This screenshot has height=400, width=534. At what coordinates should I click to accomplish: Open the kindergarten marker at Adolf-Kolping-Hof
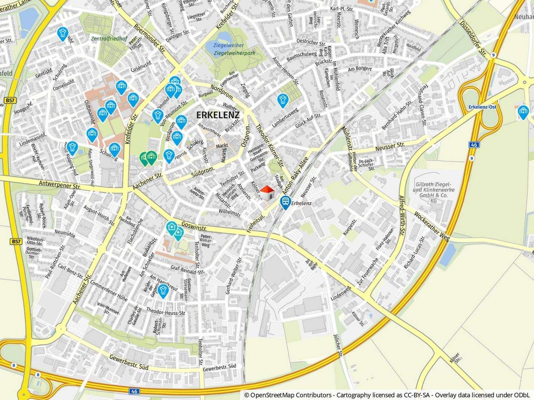72,147
